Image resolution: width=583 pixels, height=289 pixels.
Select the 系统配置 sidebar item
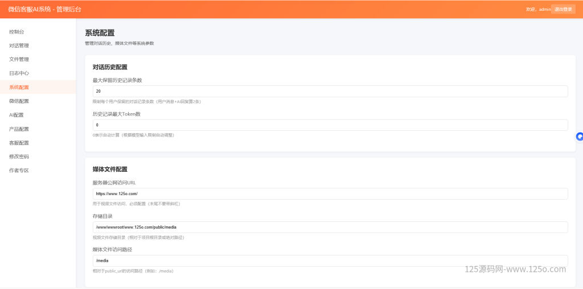pos(19,87)
